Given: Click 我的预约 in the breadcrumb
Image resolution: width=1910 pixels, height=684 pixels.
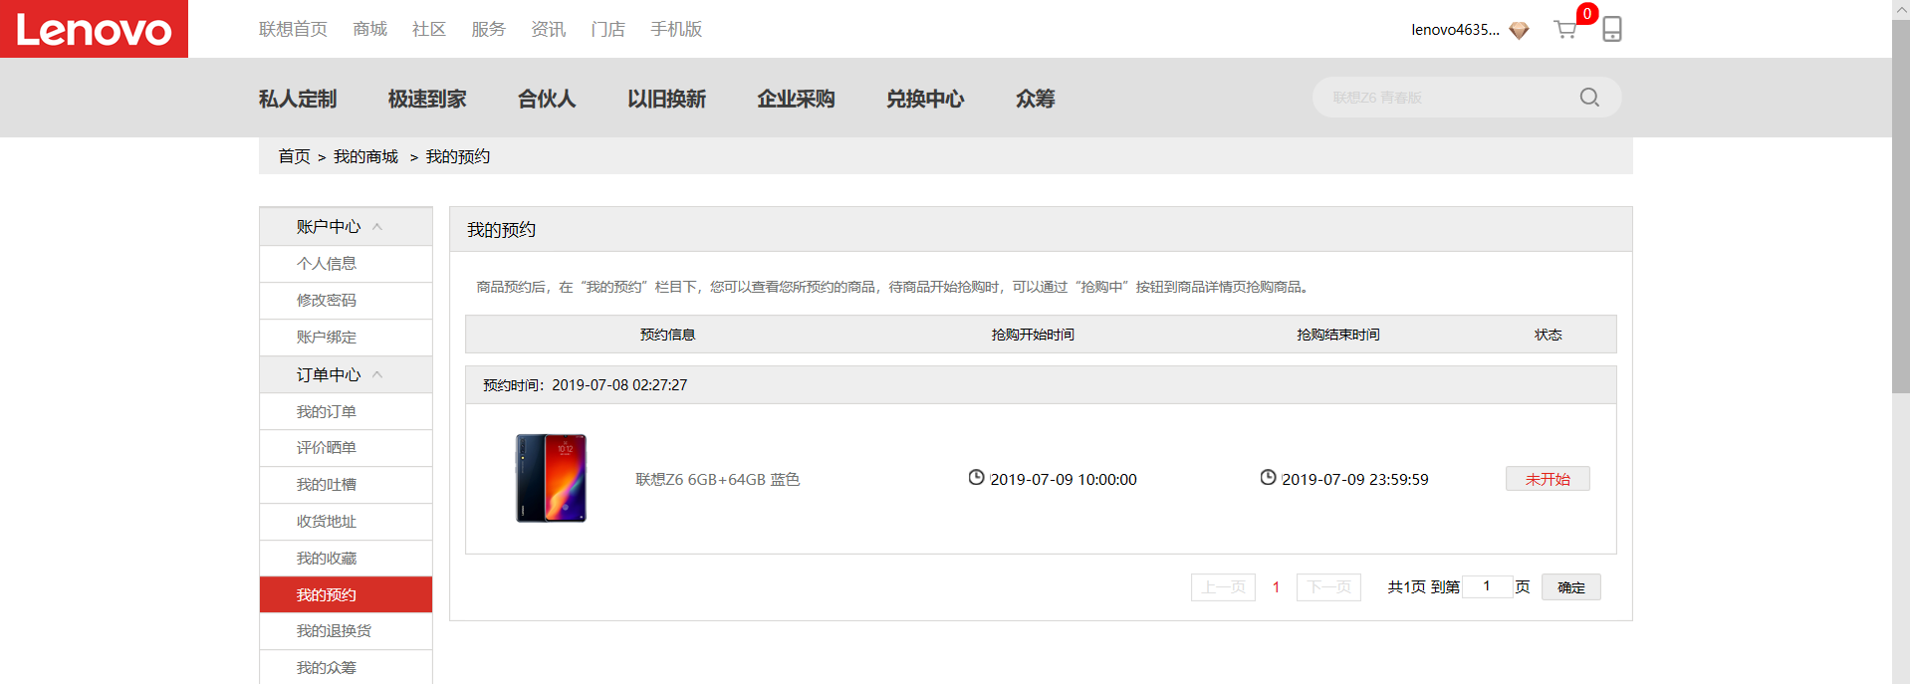Looking at the screenshot, I should point(458,156).
